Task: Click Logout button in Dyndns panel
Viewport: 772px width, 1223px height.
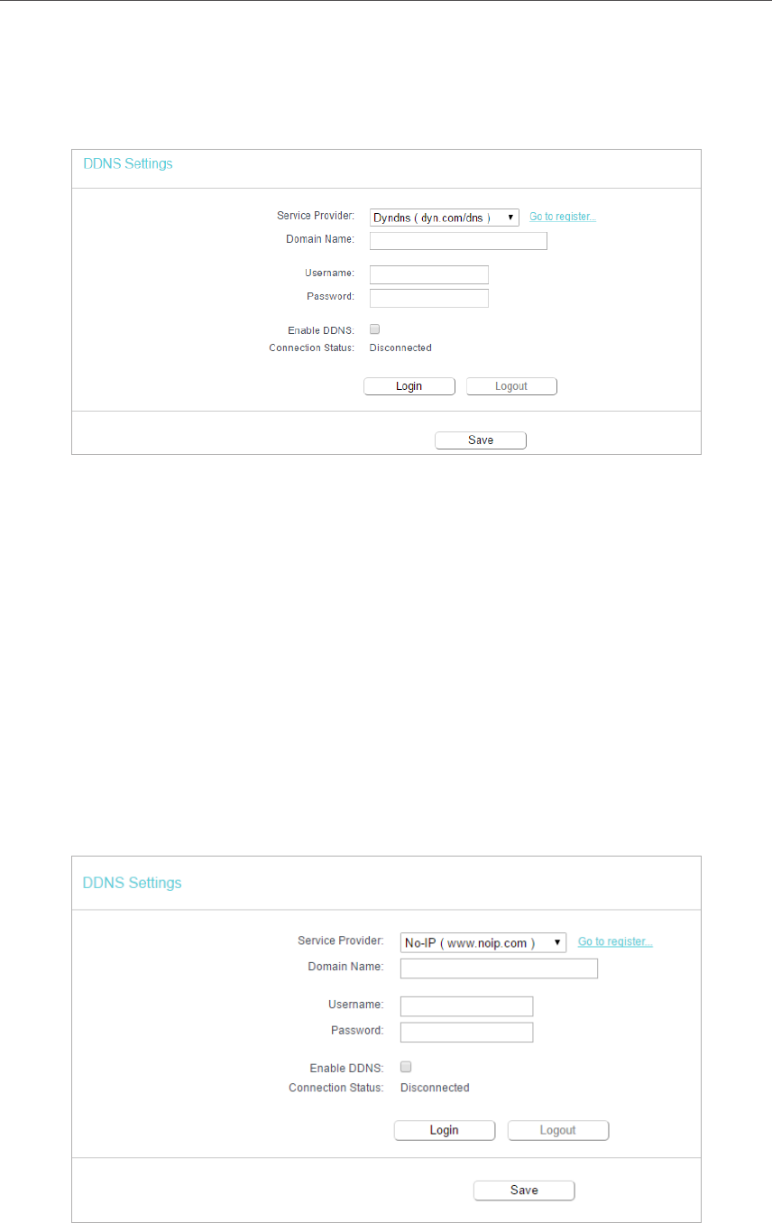Action: tap(511, 386)
